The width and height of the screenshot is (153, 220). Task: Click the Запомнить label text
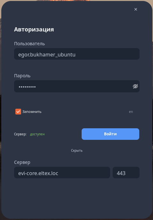(x=32, y=112)
